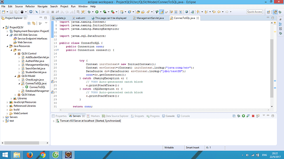The height and width of the screenshot is (159, 284).
Task: Navigate Back with the yellow left arrow
Action: click(x=219, y=12)
